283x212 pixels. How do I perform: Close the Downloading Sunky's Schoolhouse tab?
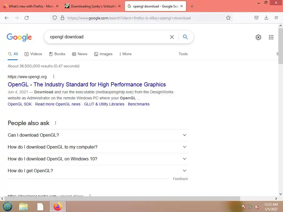point(119,6)
